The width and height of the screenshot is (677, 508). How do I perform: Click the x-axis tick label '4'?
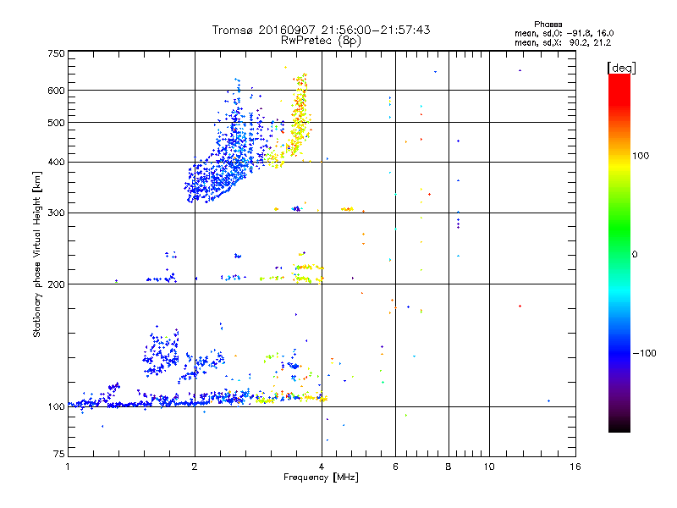tap(322, 467)
